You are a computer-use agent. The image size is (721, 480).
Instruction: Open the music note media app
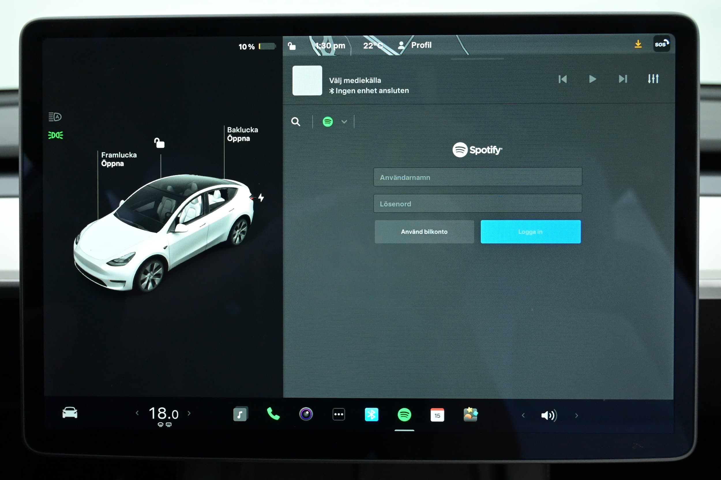tap(240, 414)
